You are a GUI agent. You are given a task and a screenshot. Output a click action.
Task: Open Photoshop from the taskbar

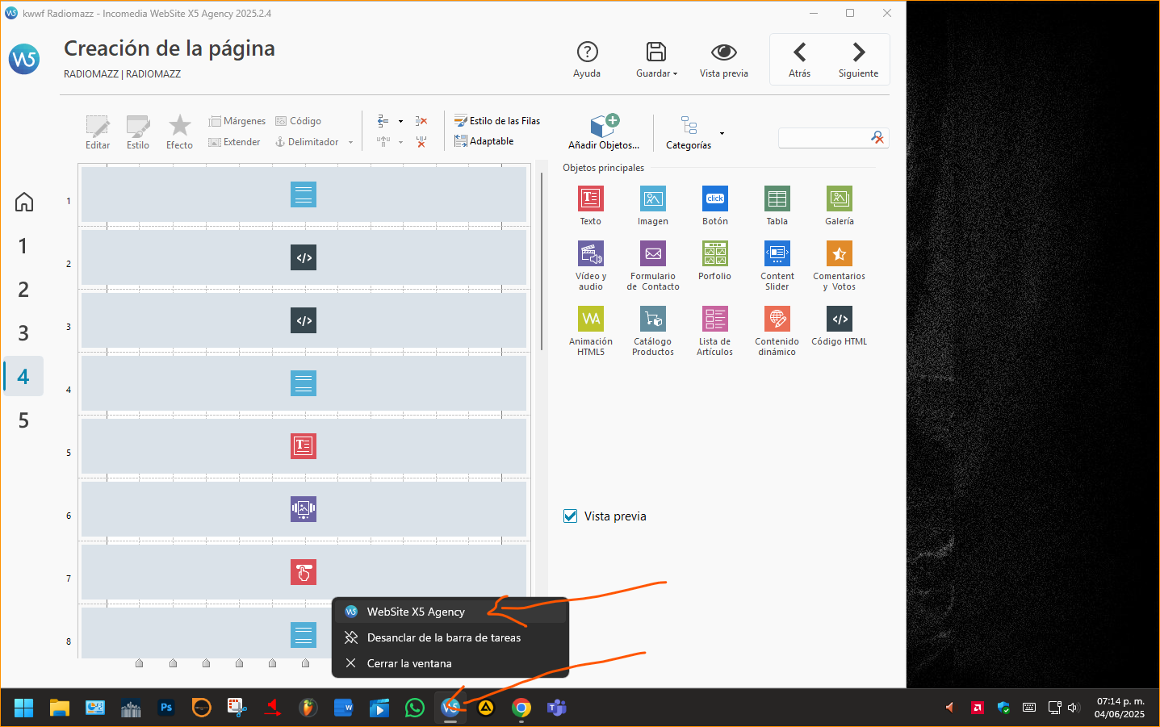click(166, 708)
